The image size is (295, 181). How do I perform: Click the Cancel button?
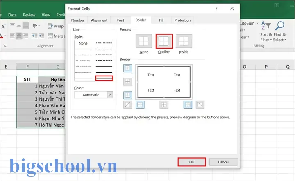(223, 162)
